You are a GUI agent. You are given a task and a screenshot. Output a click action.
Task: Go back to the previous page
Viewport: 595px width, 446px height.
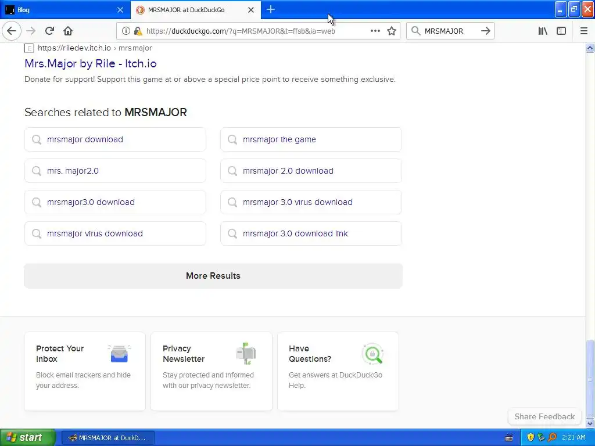[12, 31]
